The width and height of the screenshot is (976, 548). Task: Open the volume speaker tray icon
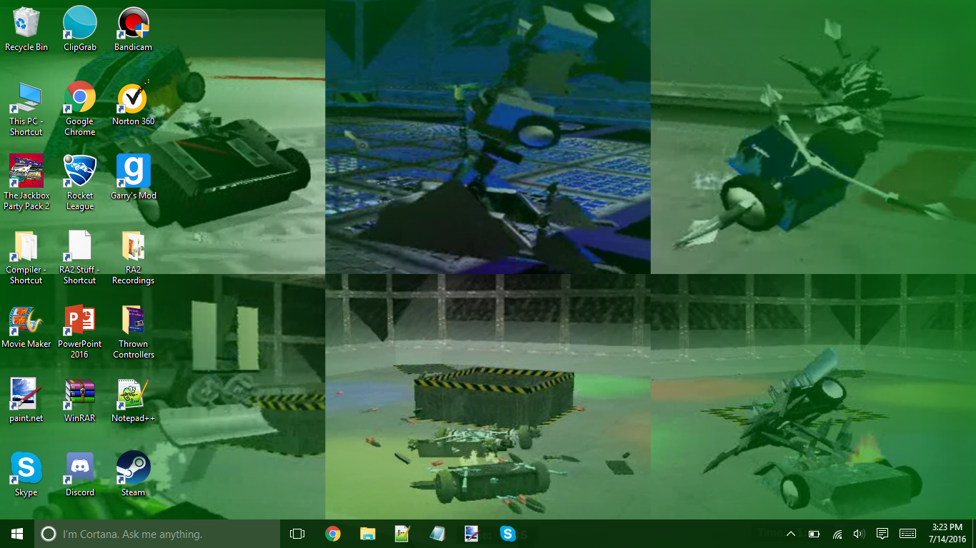point(859,534)
